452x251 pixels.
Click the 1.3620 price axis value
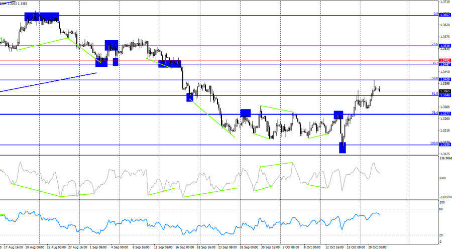tap(445, 25)
